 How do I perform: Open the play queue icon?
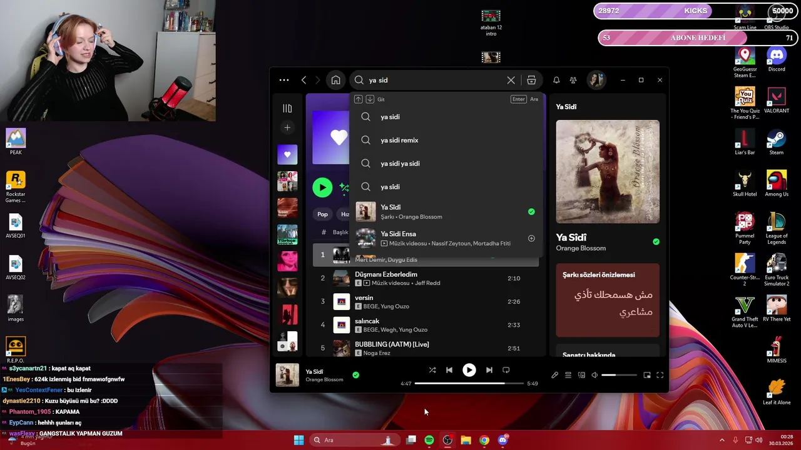click(x=568, y=375)
